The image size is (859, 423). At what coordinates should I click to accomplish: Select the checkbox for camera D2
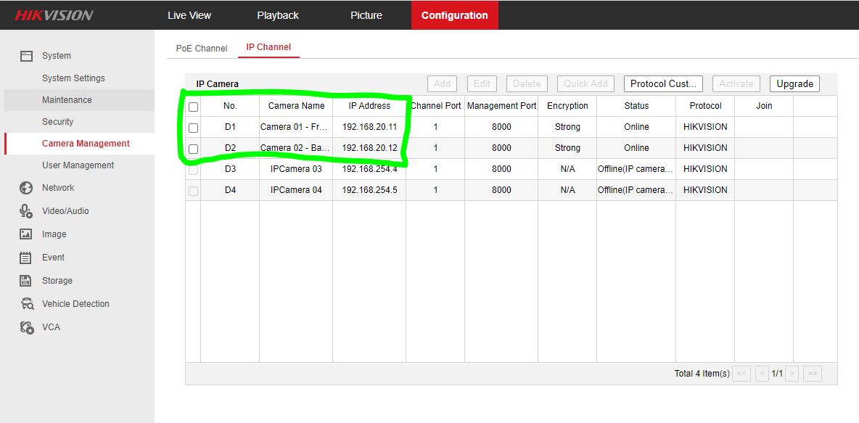pos(193,149)
